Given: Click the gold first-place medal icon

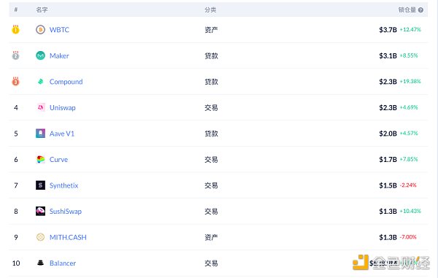Looking at the screenshot, I should (15, 29).
